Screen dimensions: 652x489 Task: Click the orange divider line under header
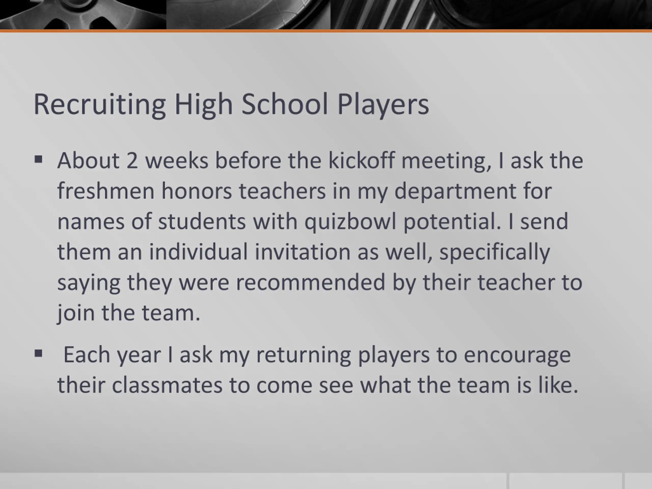click(326, 31)
